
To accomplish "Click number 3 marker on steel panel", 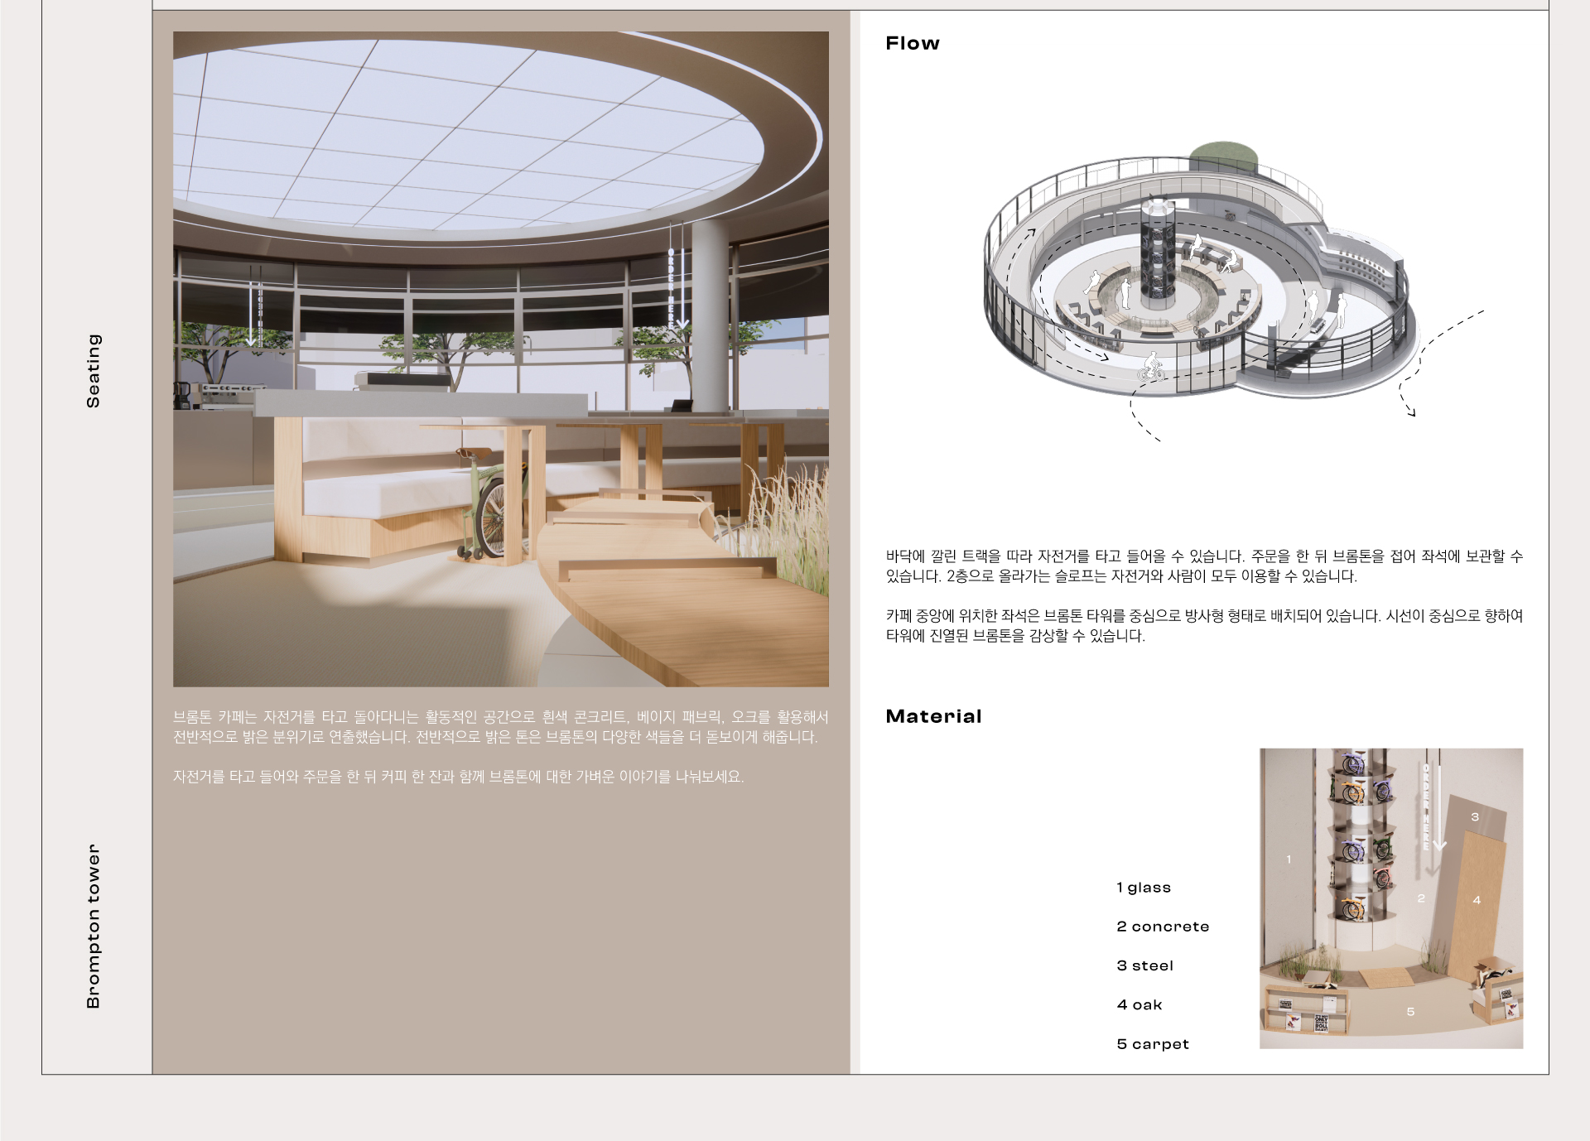I will (1475, 817).
